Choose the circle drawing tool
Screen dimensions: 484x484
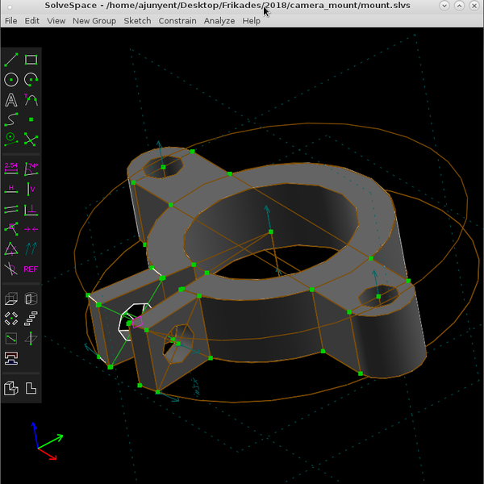[x=11, y=80]
